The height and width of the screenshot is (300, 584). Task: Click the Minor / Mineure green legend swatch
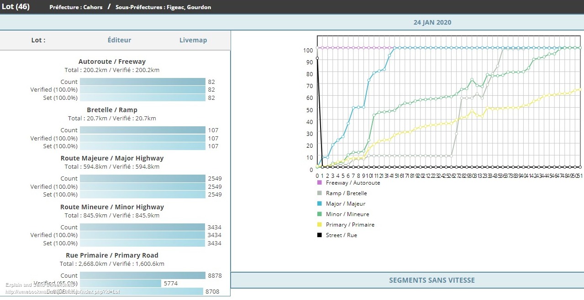(320, 214)
